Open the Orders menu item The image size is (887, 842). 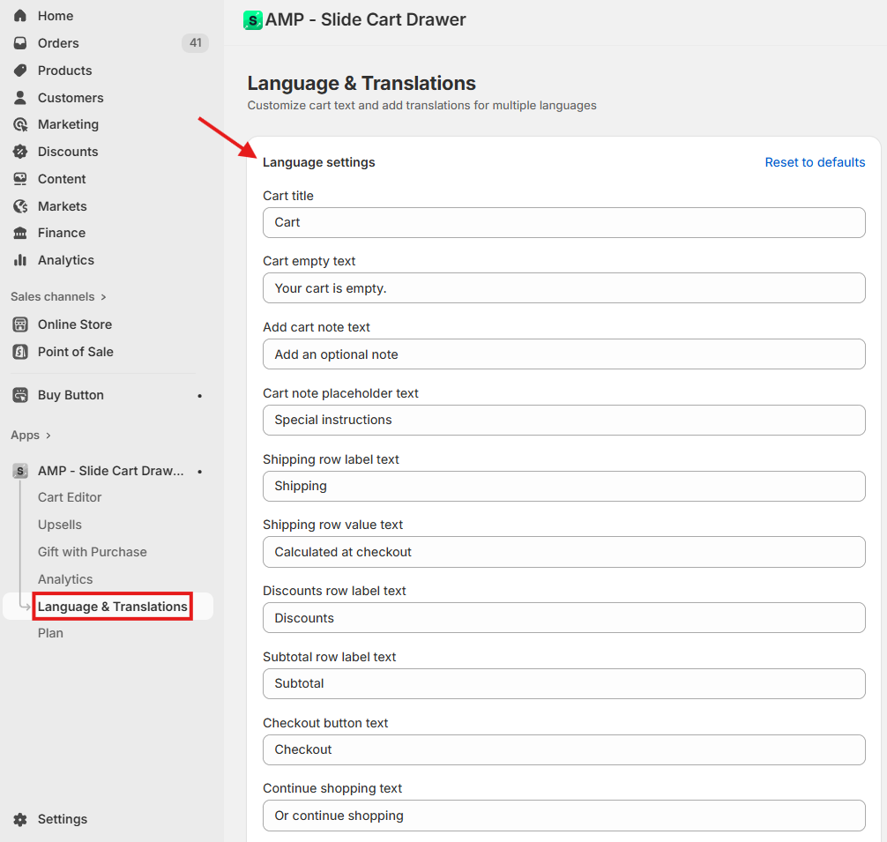58,43
